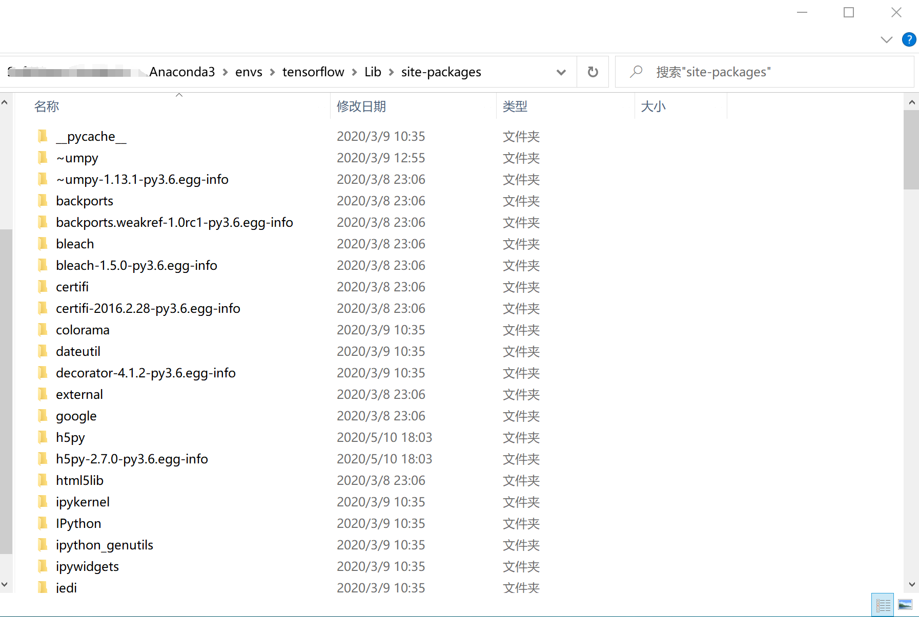Click the search site-packages input field
This screenshot has height=617, width=919.
pos(764,72)
